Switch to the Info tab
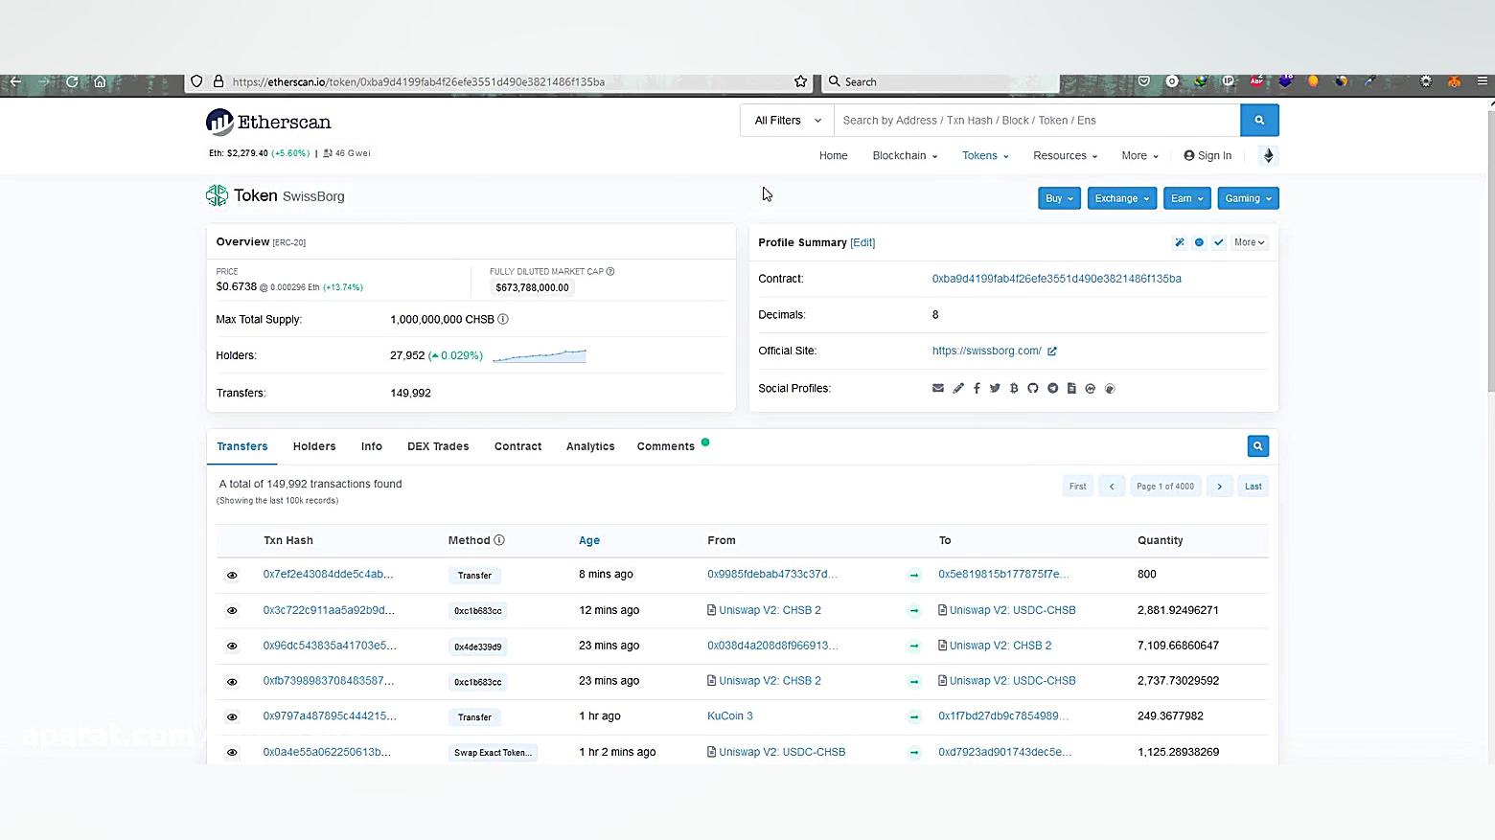This screenshot has width=1495, height=840. (372, 446)
